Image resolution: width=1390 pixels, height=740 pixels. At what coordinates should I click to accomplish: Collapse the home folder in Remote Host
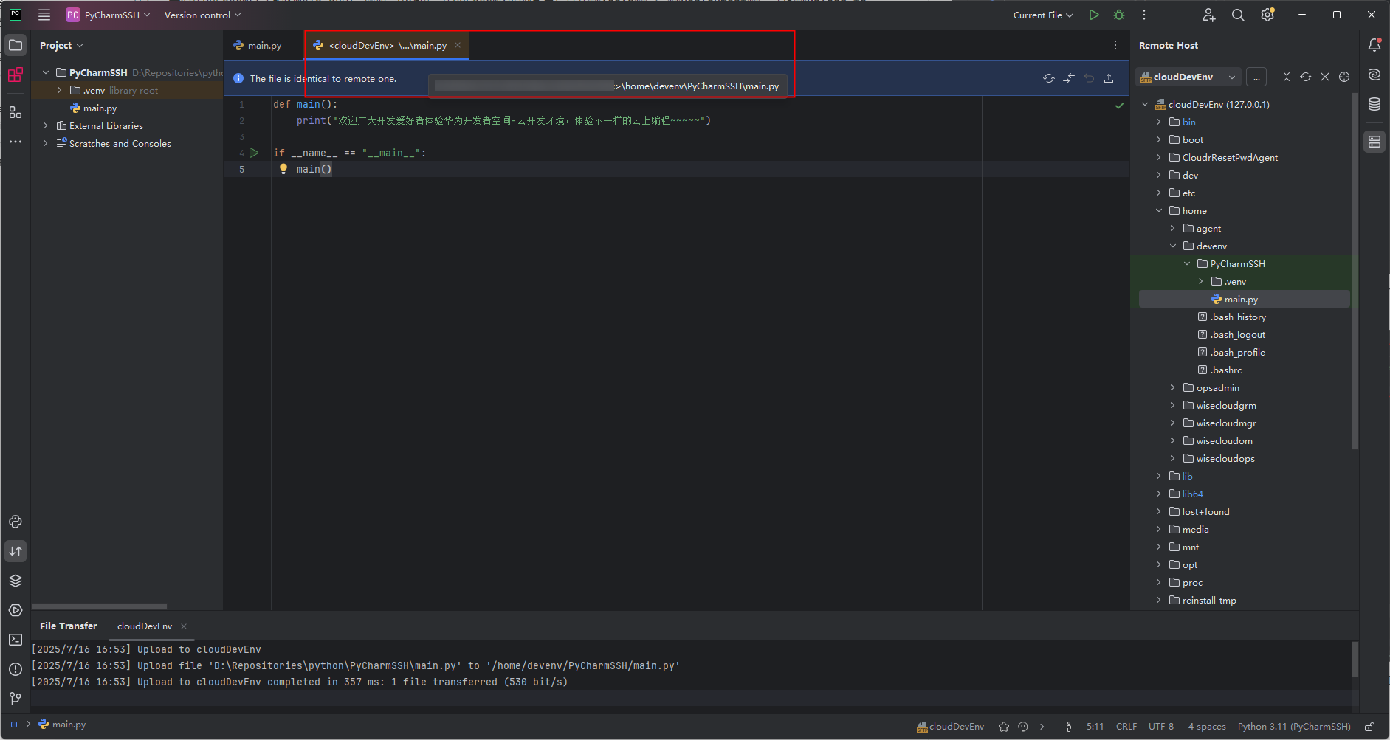pos(1160,210)
